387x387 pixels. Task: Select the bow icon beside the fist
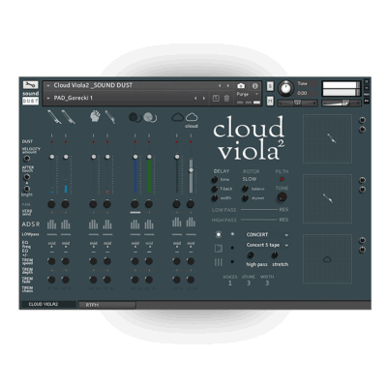point(109,117)
